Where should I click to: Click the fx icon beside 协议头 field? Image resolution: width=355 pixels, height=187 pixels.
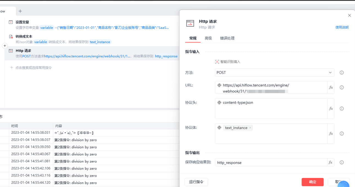pos(331,108)
